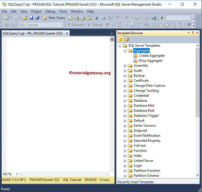This screenshot has height=192, width=202.
Task: Switch output to Results to File
Action: (x=166, y=25)
